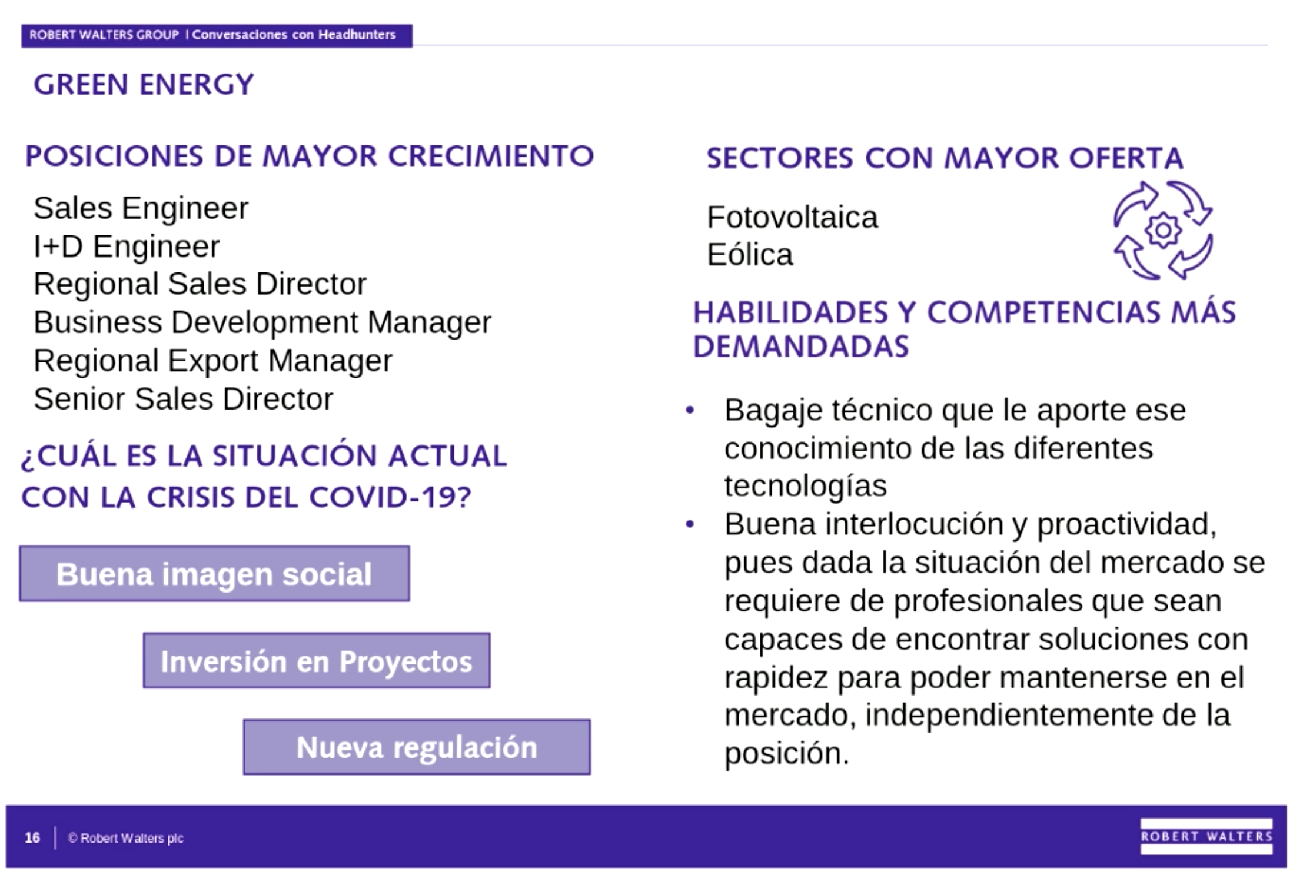1303x885 pixels.
Task: Click the Nueva regulación box
Action: (417, 747)
